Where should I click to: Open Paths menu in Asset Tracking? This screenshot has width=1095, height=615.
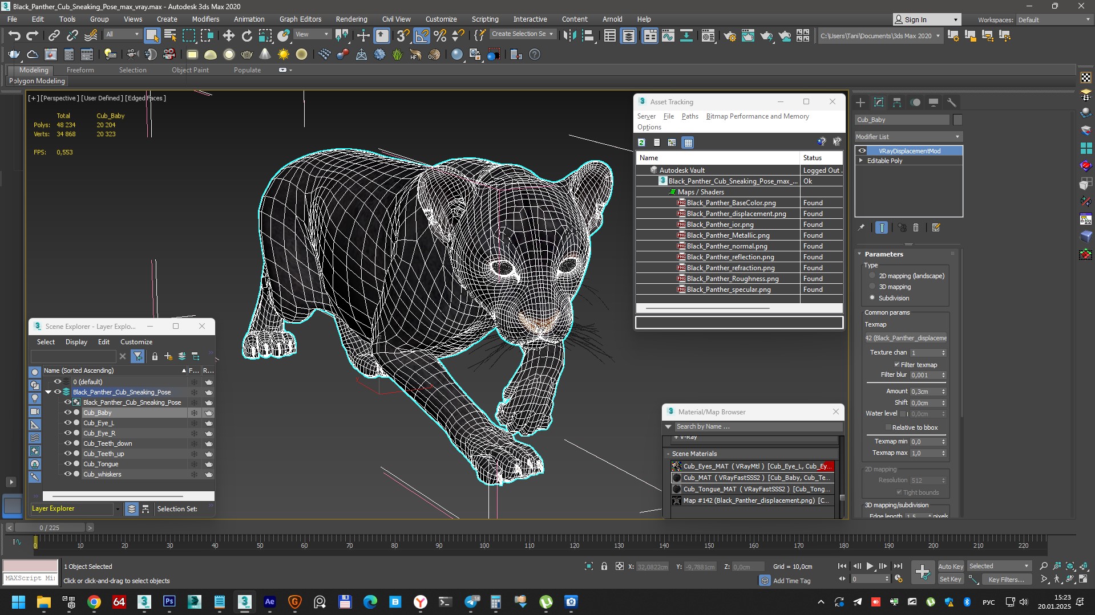[x=690, y=116]
